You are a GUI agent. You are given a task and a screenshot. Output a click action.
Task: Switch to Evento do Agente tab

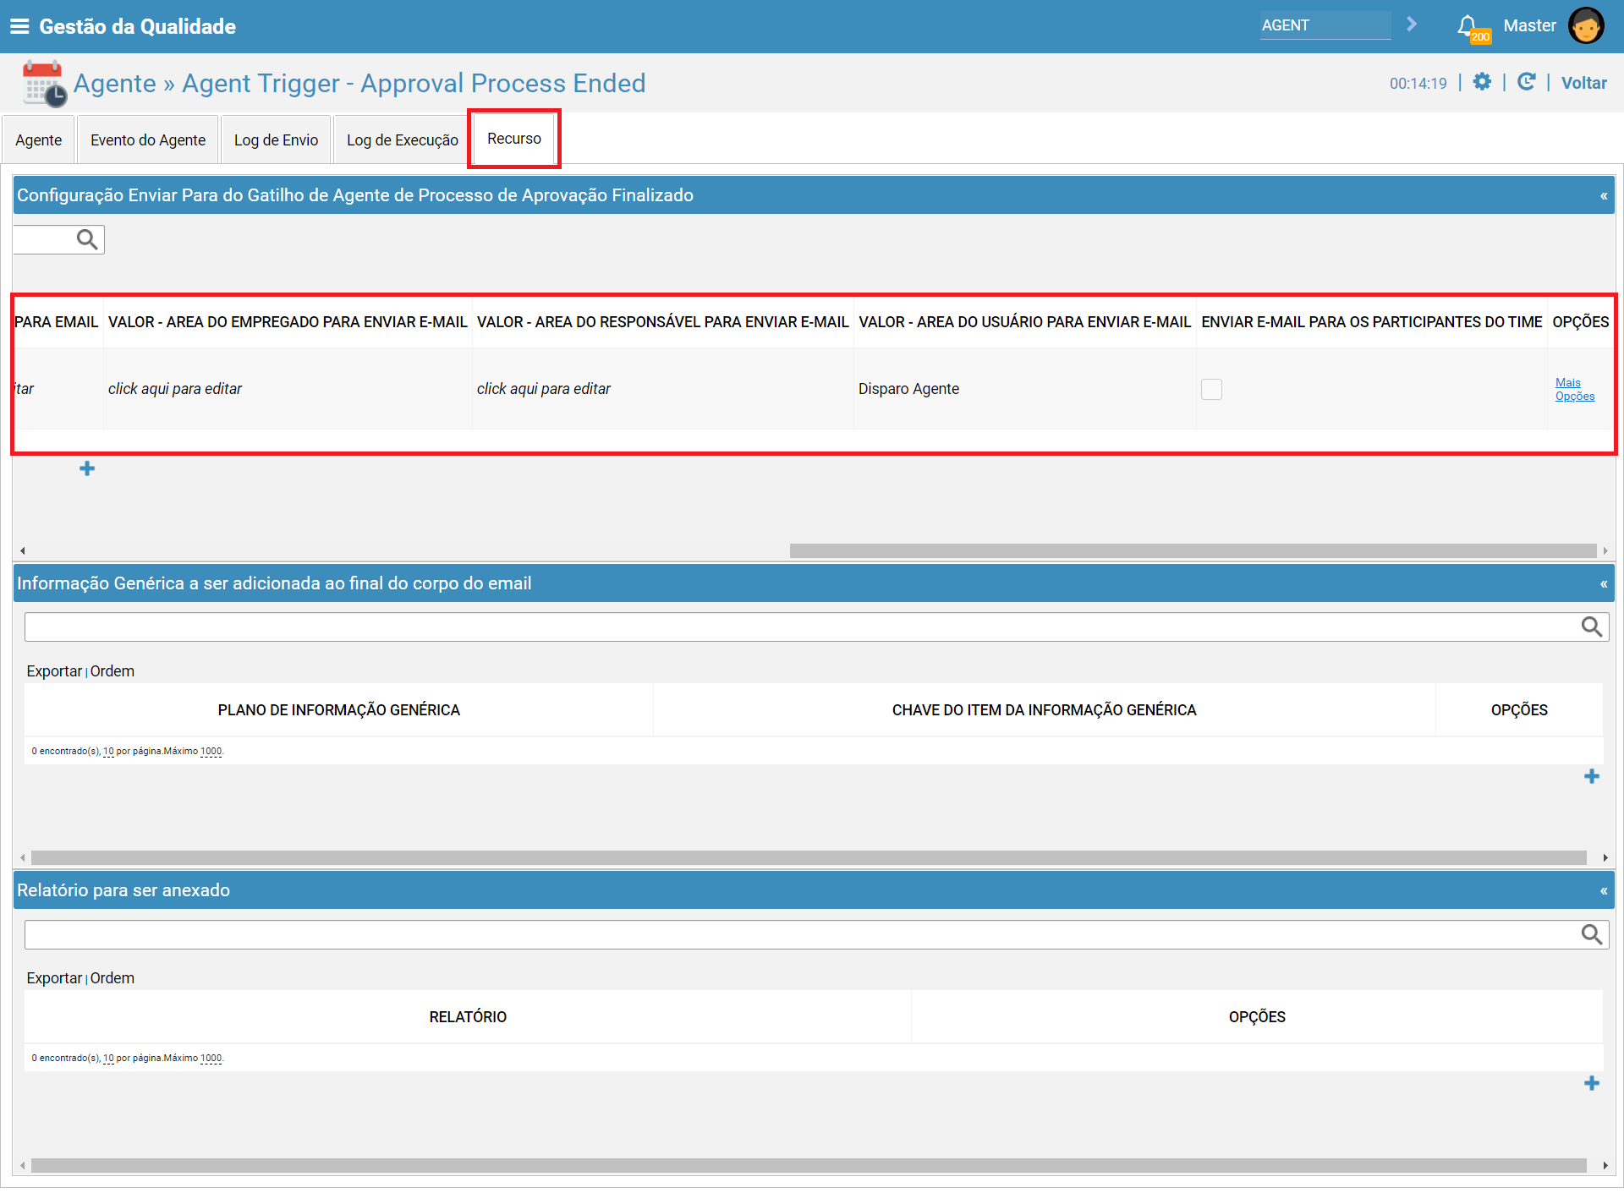[148, 140]
